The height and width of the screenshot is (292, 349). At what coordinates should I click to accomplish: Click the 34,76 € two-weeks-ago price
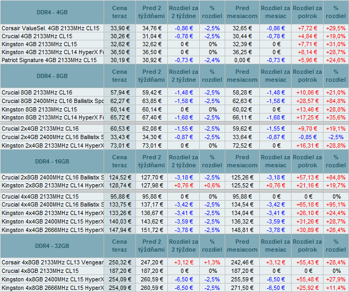coord(152,28)
